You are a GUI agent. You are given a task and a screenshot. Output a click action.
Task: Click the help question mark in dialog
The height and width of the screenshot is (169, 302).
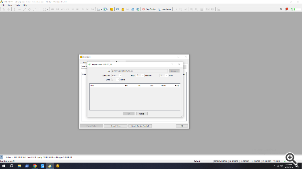click(172, 64)
